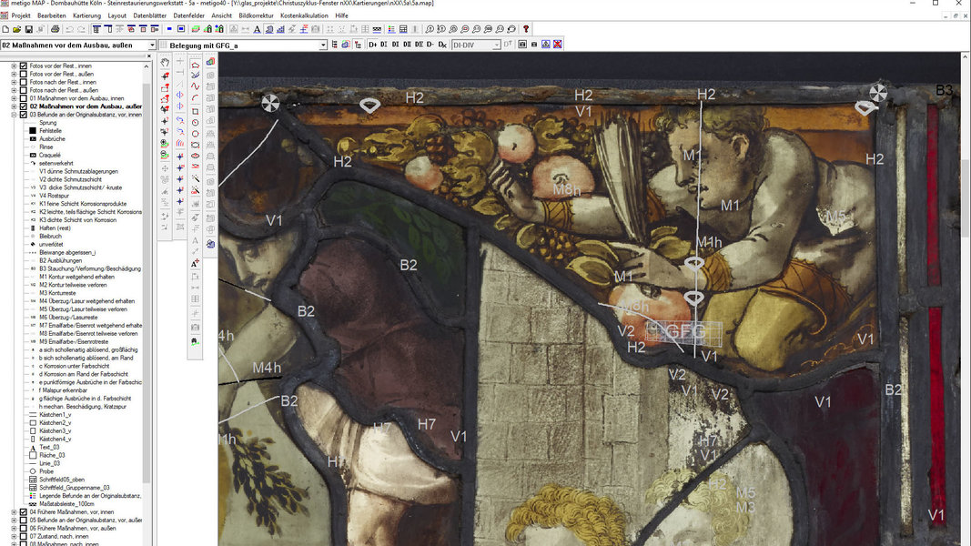Image resolution: width=971 pixels, height=546 pixels.
Task: Open the Belegung mit GFG_a dropdown
Action: tap(323, 45)
